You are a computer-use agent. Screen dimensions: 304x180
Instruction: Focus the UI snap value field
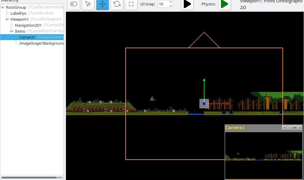point(163,4)
